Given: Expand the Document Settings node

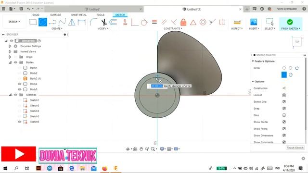Looking at the screenshot, I should pos(10,46).
